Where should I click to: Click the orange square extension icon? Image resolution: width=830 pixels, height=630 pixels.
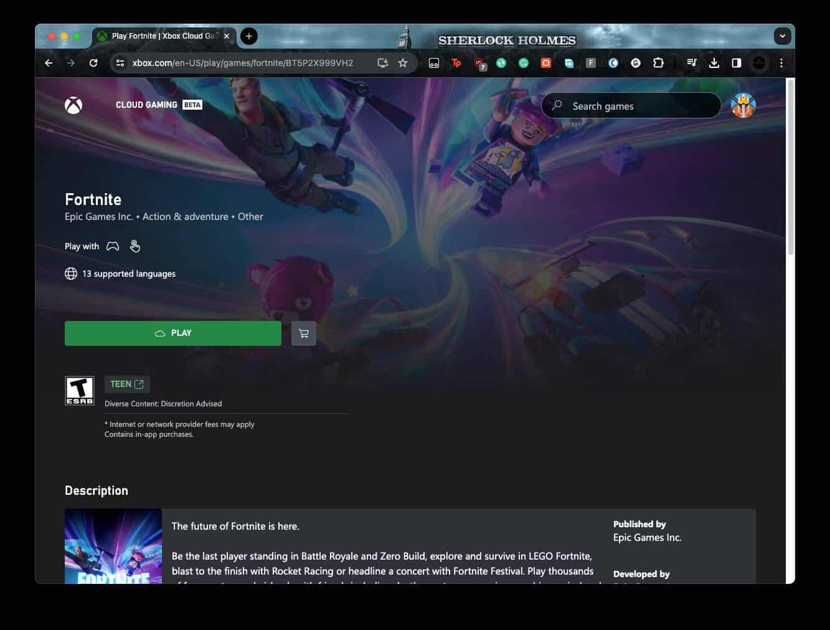(546, 63)
